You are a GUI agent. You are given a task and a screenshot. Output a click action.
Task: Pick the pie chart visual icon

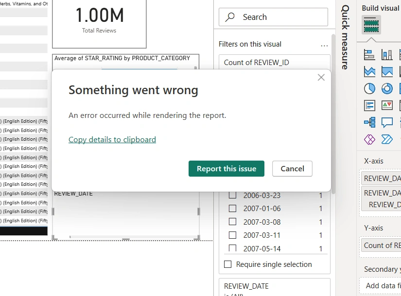[369, 89]
